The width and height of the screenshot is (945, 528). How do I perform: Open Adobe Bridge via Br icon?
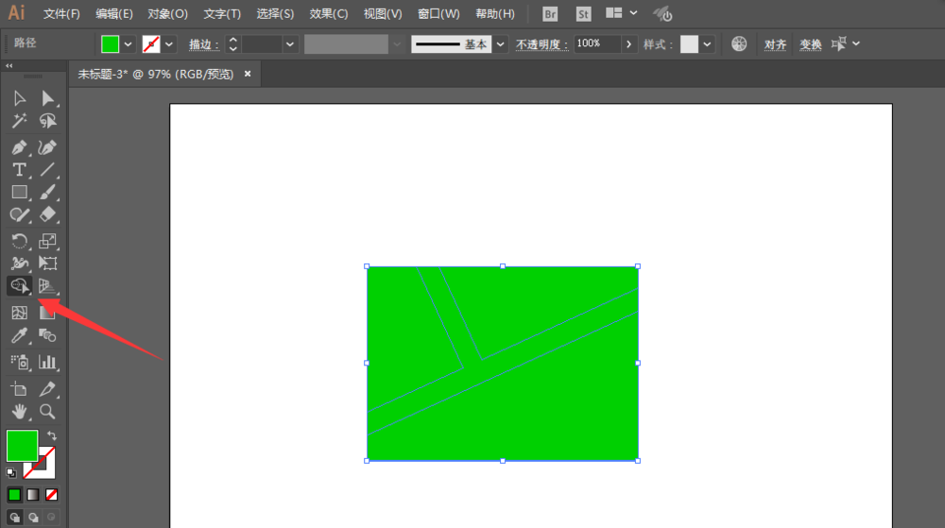[x=551, y=14]
